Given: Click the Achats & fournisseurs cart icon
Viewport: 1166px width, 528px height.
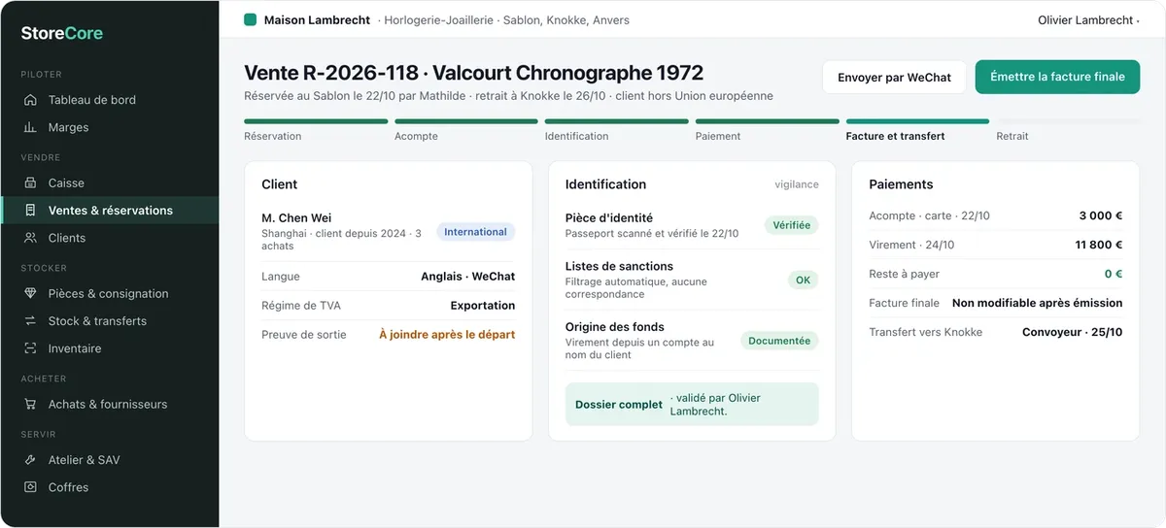Looking at the screenshot, I should 30,404.
